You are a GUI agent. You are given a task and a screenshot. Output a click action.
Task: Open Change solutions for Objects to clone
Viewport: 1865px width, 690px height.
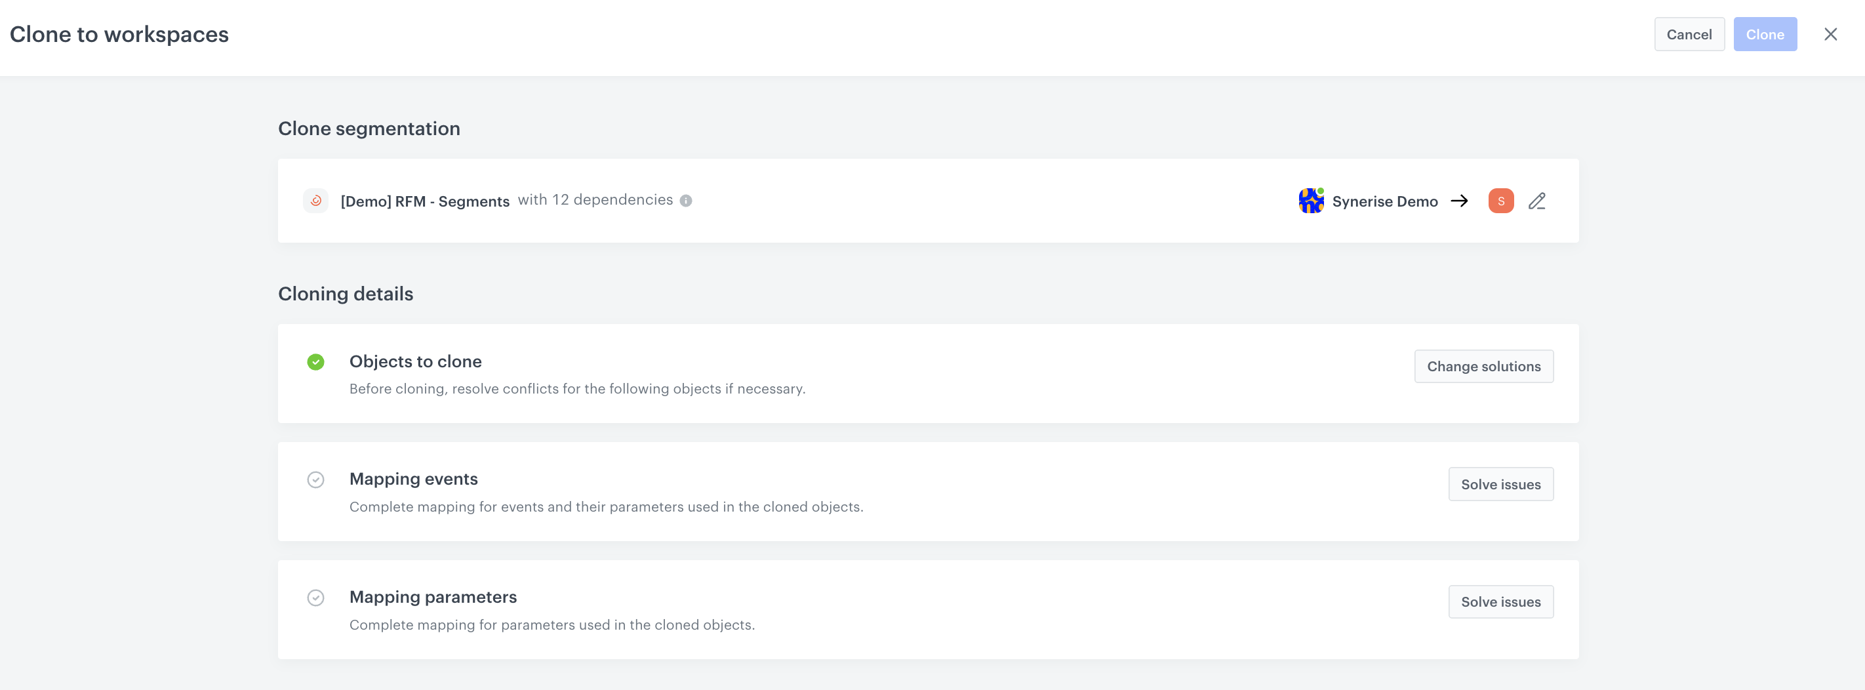click(1483, 367)
